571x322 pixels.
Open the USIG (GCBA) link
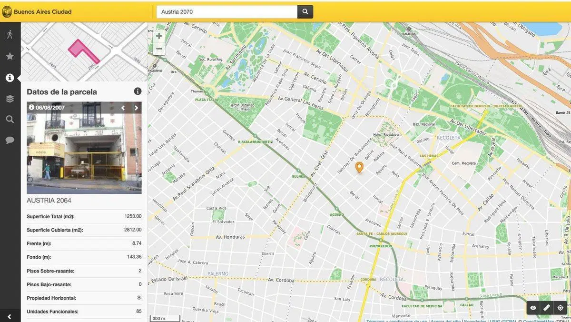pos(503,321)
